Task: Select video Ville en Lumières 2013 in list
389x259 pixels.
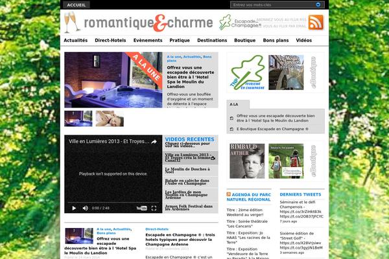Action: coord(190,157)
